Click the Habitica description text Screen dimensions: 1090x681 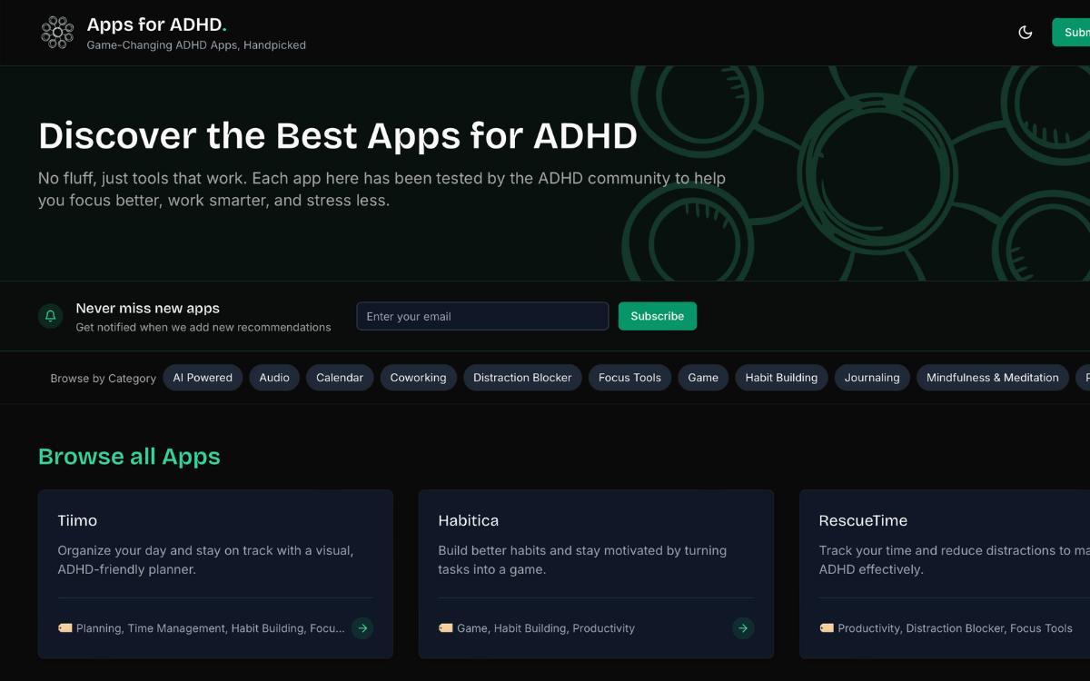pos(582,560)
